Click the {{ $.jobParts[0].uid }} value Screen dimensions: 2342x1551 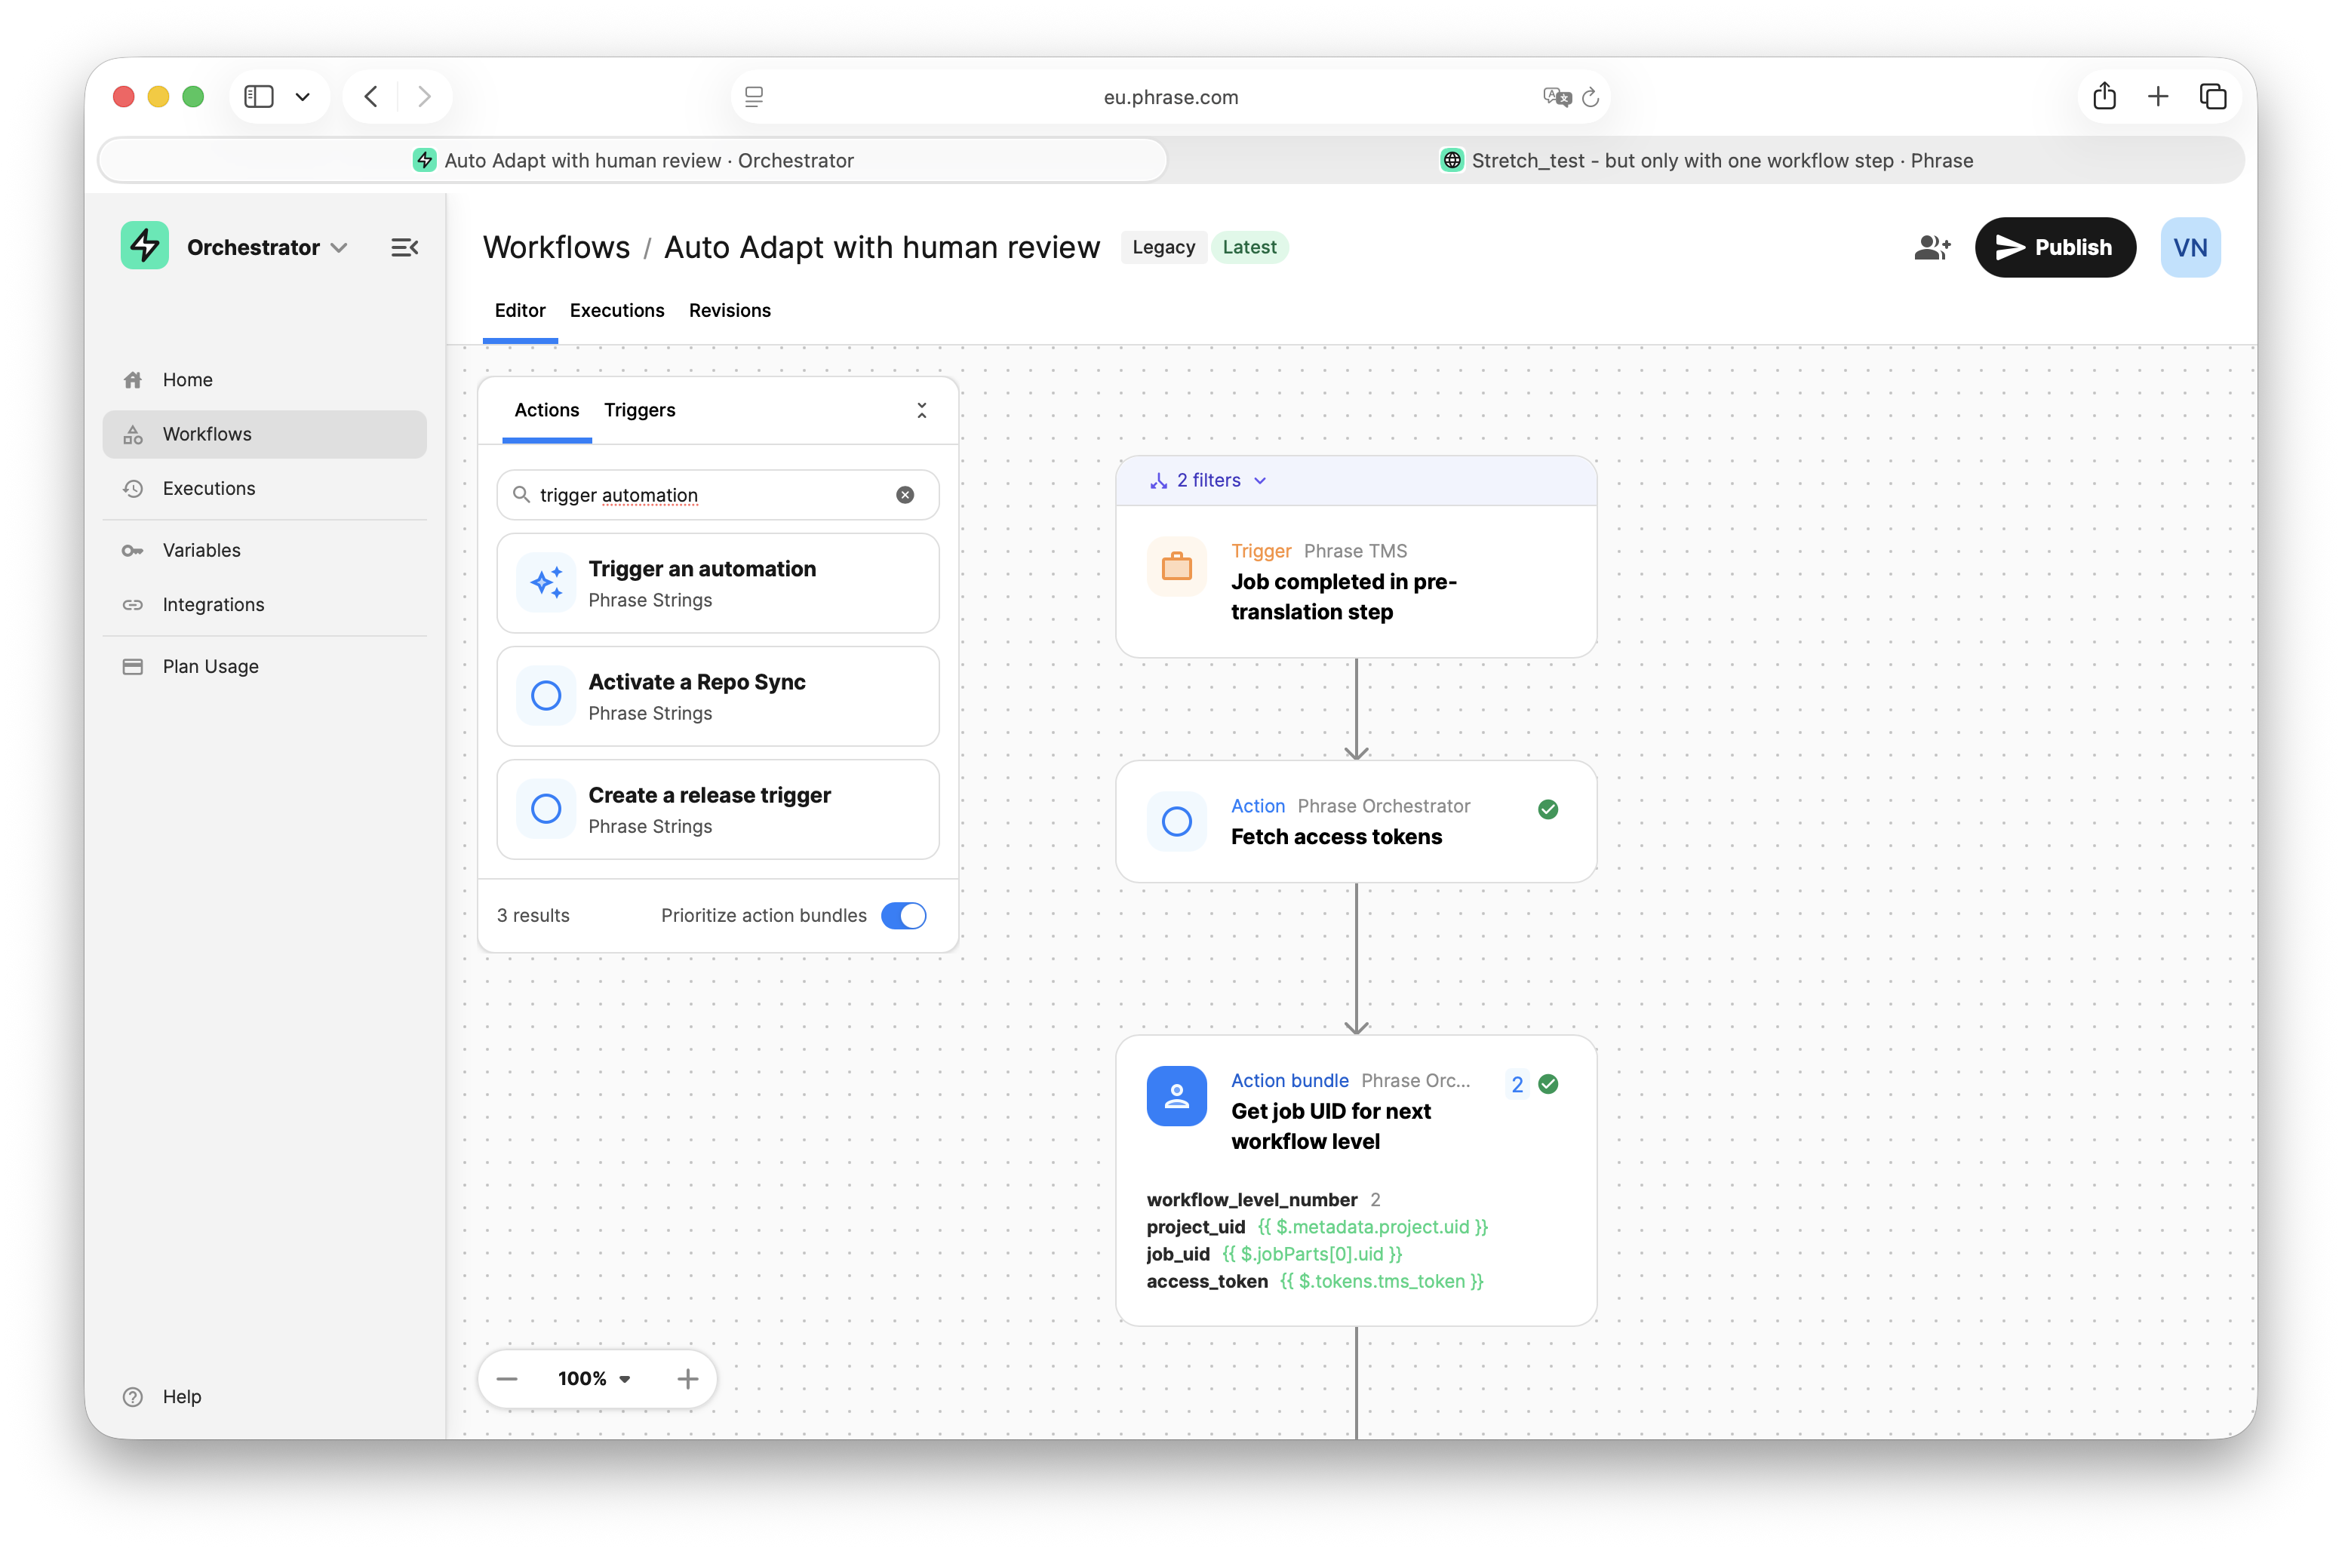[x=1312, y=1255]
